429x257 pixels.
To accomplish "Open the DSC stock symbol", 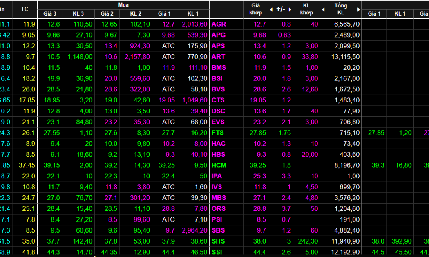I will (218, 111).
